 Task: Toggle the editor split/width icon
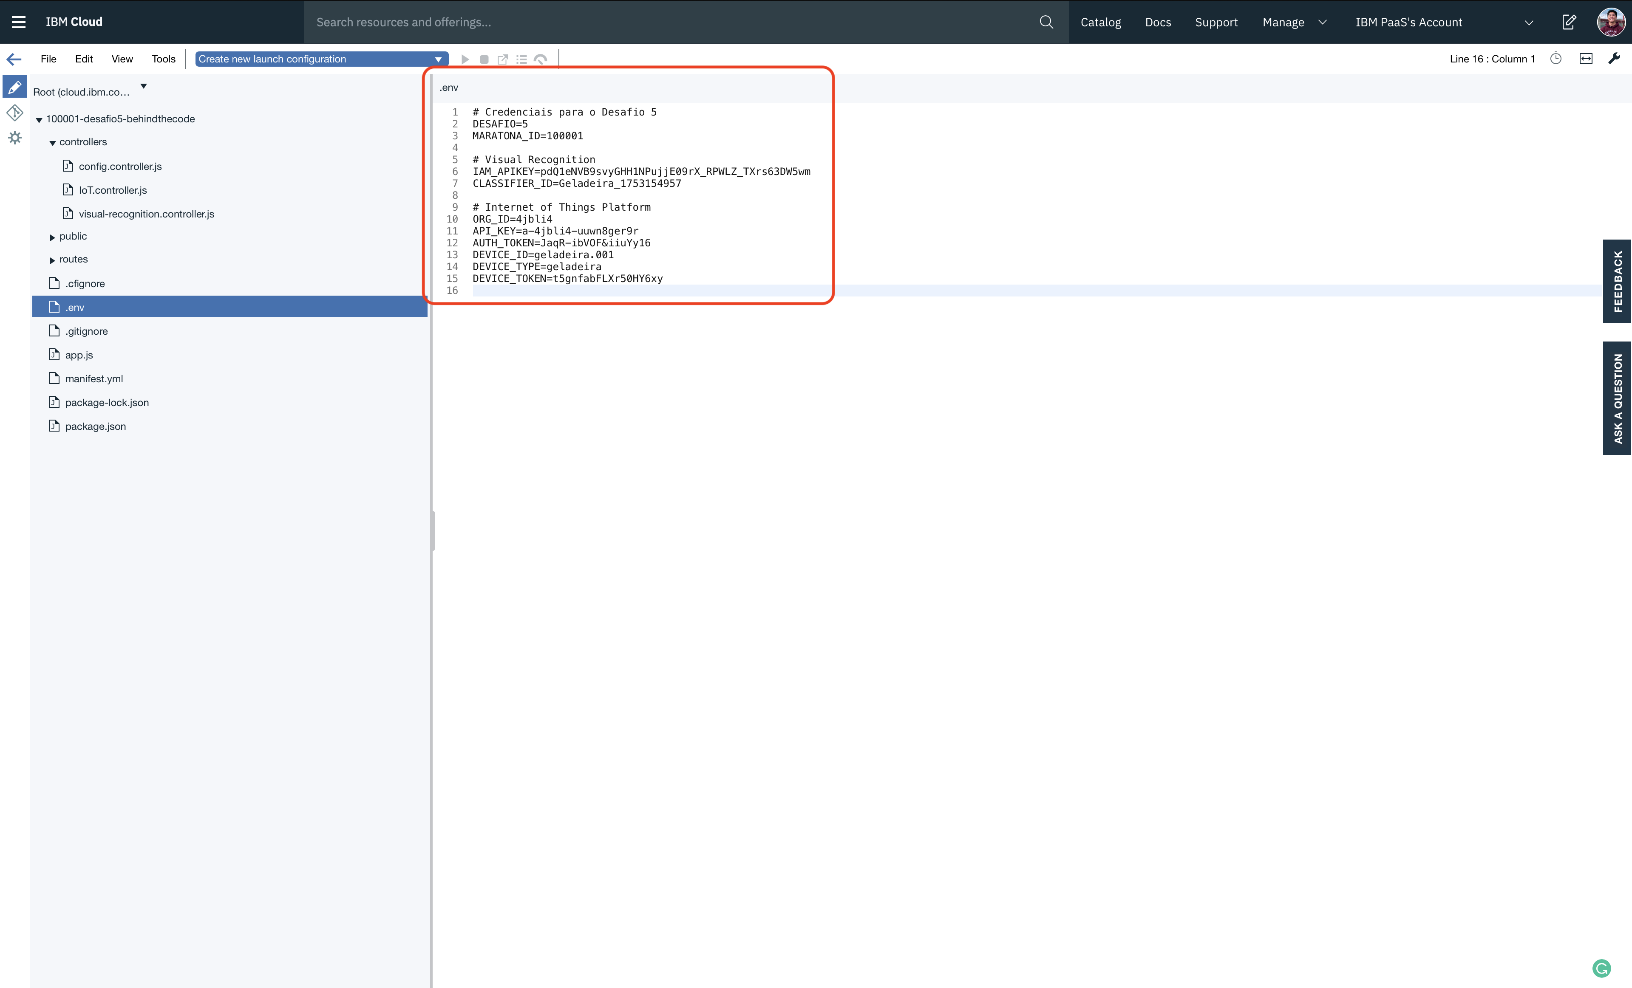click(1586, 59)
